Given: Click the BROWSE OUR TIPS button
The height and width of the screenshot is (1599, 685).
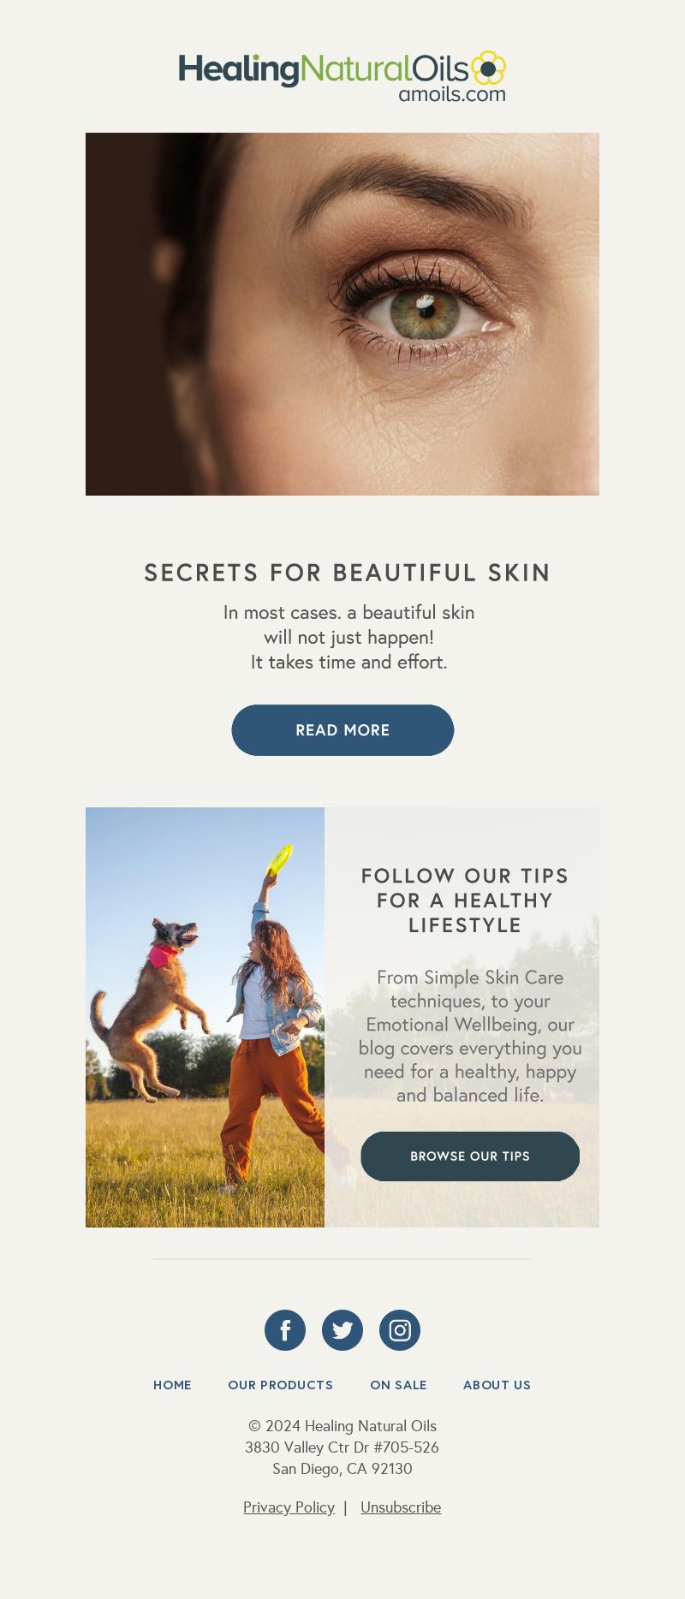Looking at the screenshot, I should point(470,1156).
